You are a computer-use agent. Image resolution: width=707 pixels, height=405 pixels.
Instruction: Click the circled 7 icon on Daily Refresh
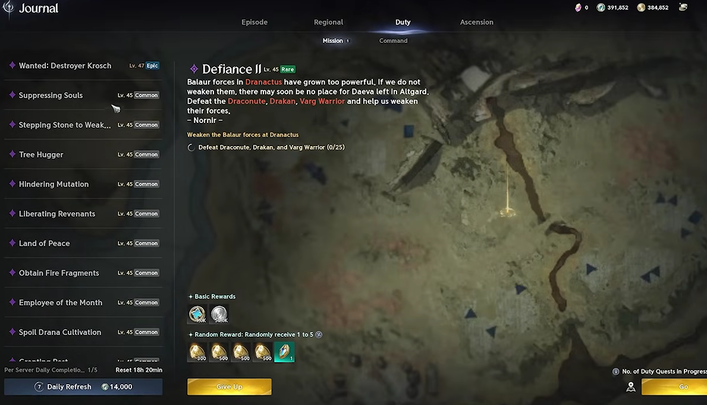[39, 387]
